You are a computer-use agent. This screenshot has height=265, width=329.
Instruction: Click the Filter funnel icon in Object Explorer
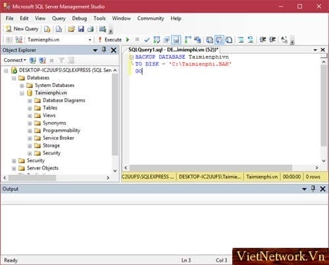[x=61, y=60]
